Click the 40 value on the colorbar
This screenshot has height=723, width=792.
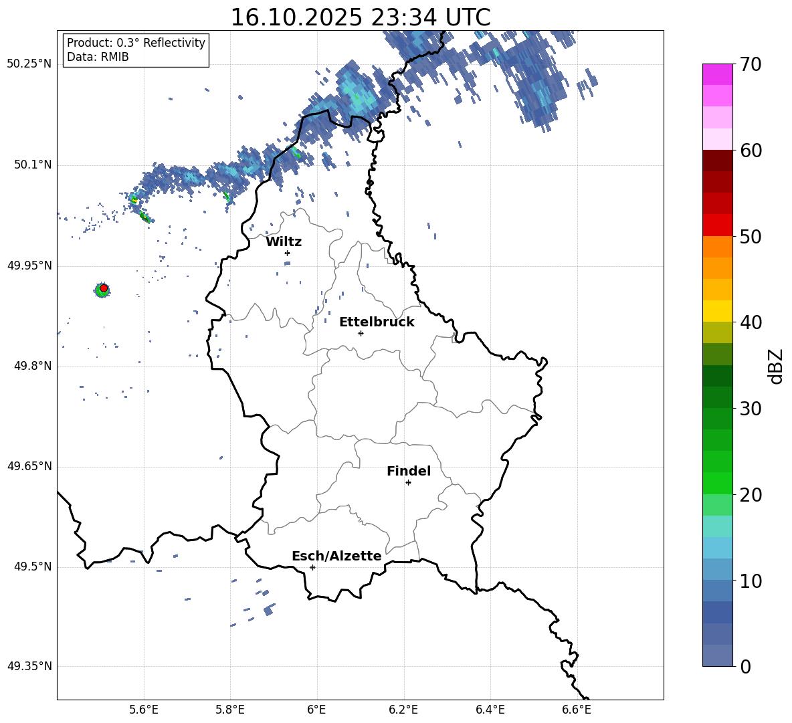tap(751, 322)
